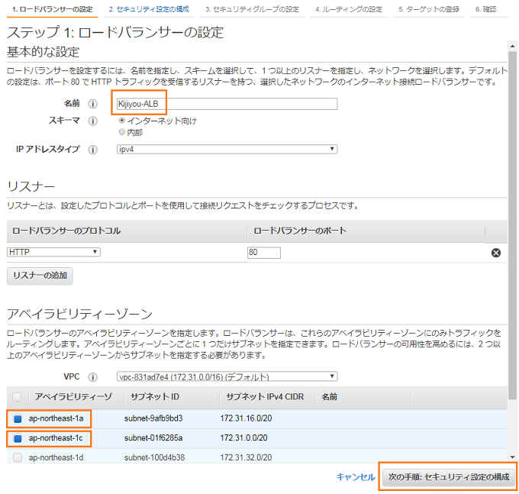This screenshot has height=494, width=519.
Task: Click the info icon next to VPC
Action: coord(92,377)
